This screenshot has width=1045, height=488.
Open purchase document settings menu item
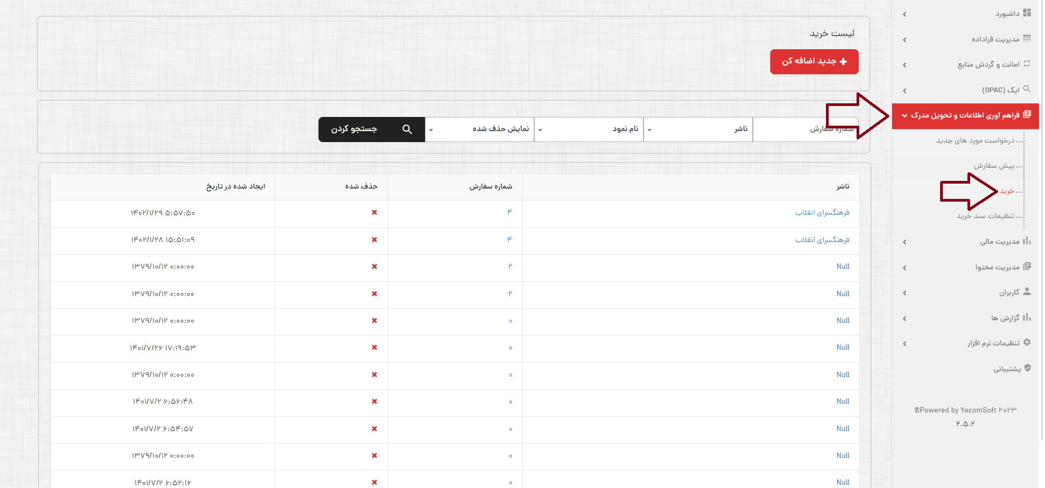tap(985, 216)
